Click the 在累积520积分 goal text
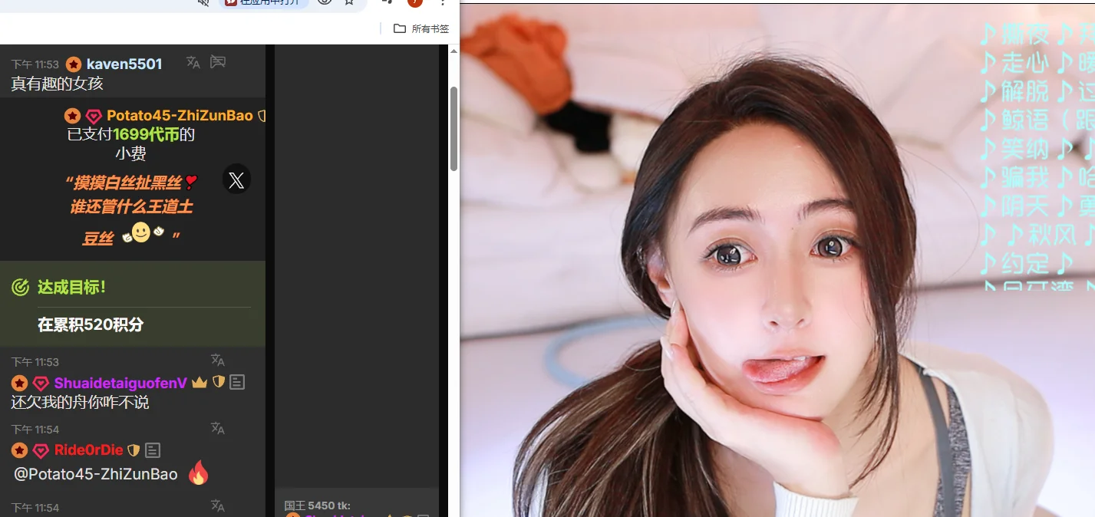The height and width of the screenshot is (517, 1095). [91, 324]
